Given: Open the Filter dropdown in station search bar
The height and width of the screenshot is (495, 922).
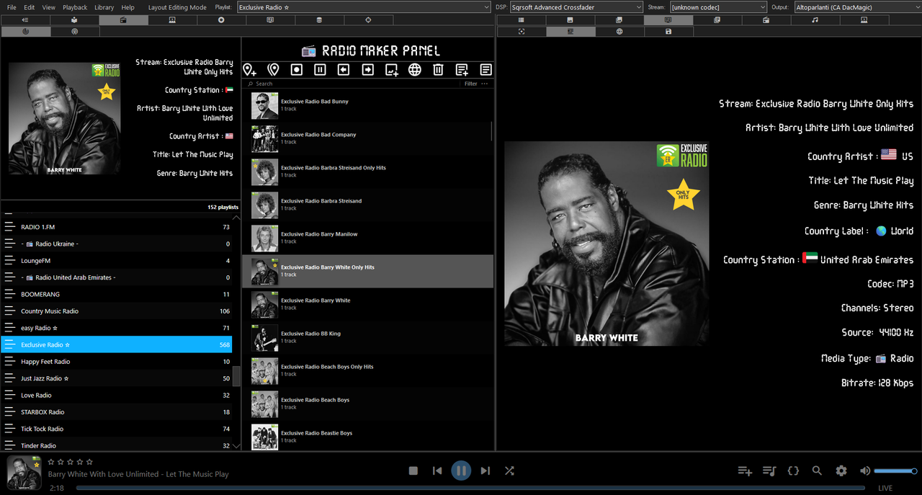Looking at the screenshot, I should click(470, 84).
